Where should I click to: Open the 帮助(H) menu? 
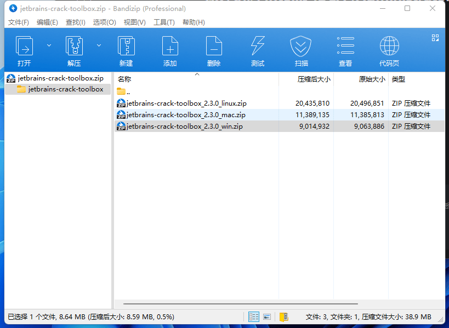click(194, 22)
